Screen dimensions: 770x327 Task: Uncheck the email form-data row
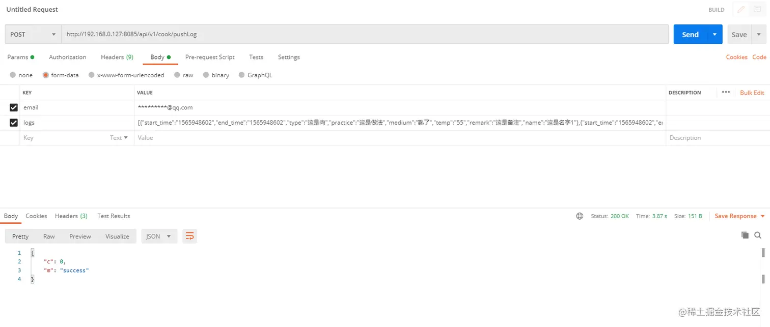click(x=13, y=107)
